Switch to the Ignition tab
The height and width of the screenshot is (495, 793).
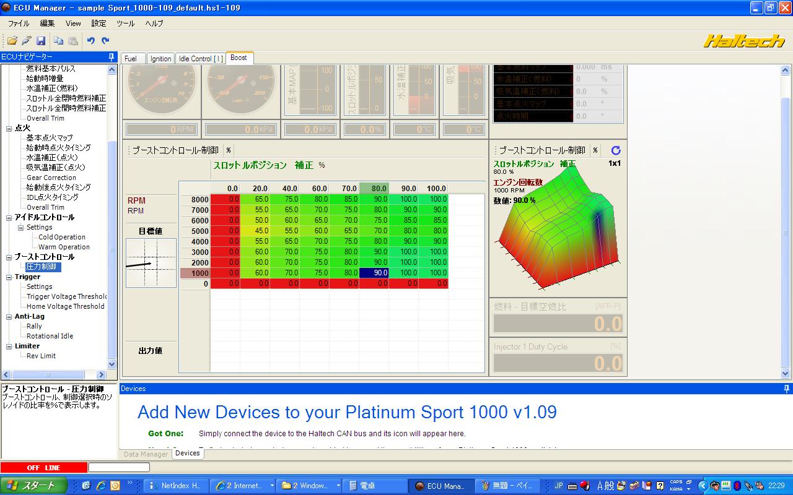(x=161, y=59)
